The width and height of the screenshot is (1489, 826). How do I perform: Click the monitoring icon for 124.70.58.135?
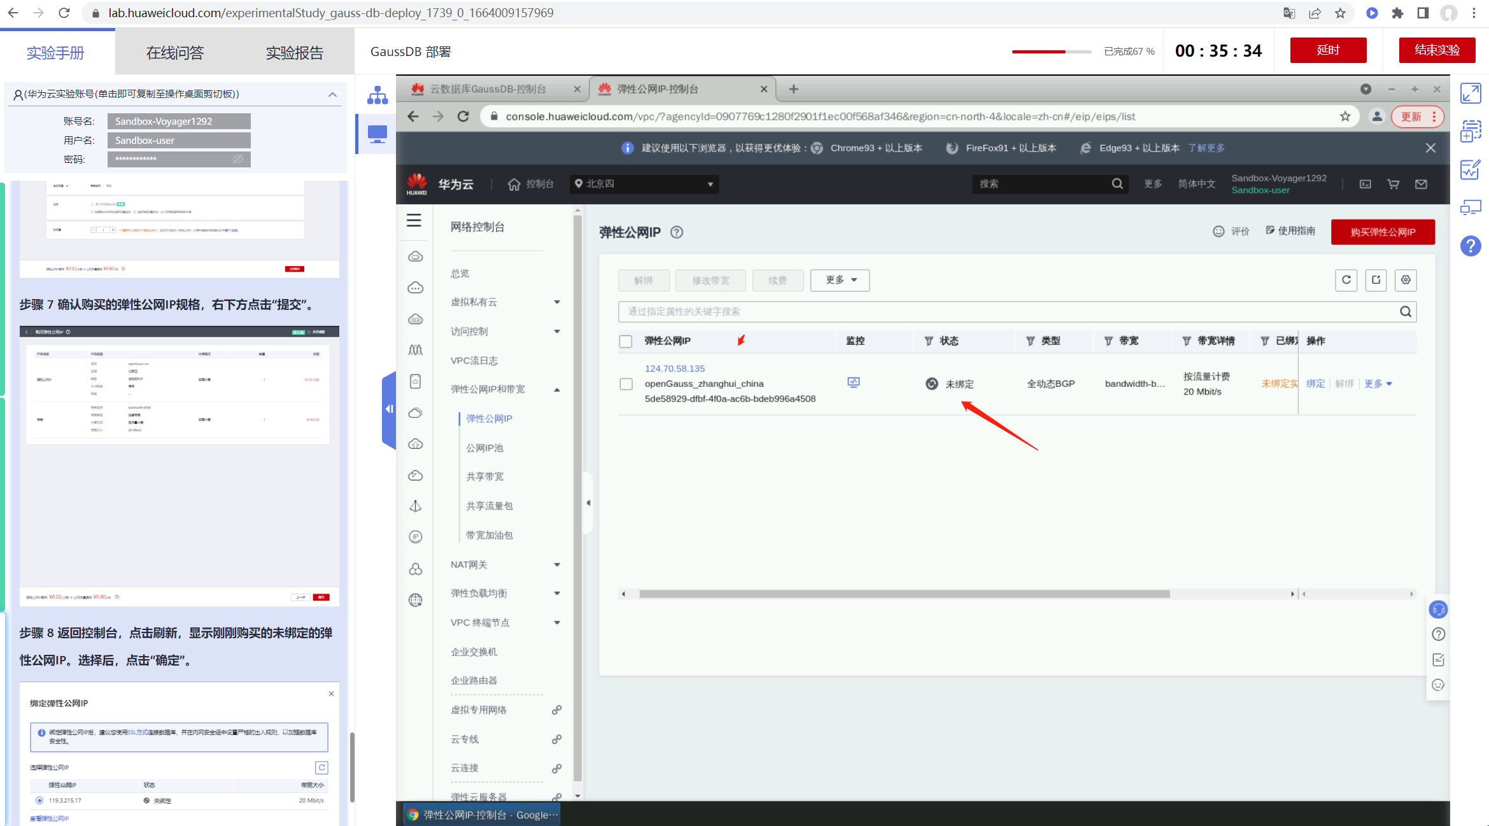click(x=854, y=382)
